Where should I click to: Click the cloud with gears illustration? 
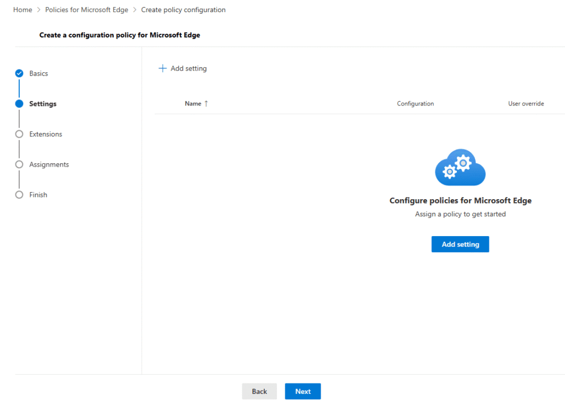[x=460, y=167]
